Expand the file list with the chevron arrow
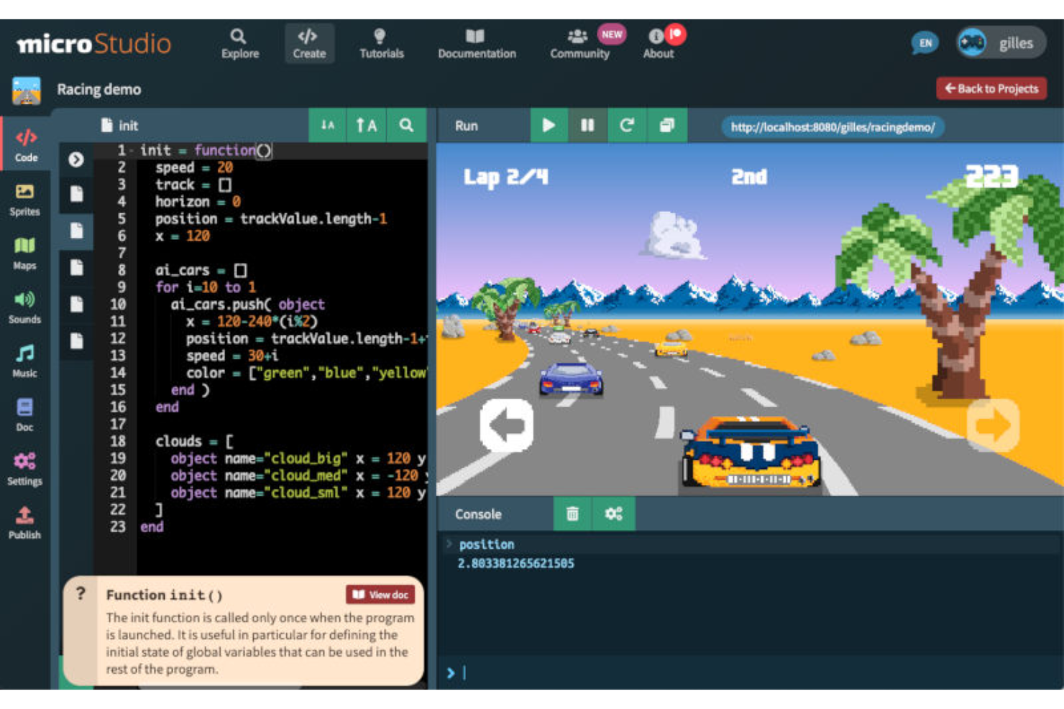Viewport: 1064px width, 709px height. (75, 159)
